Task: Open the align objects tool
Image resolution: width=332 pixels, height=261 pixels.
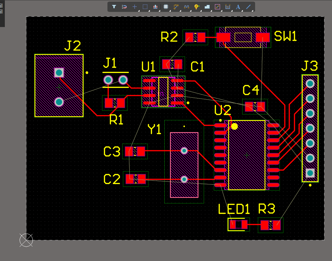Action: click(x=155, y=7)
